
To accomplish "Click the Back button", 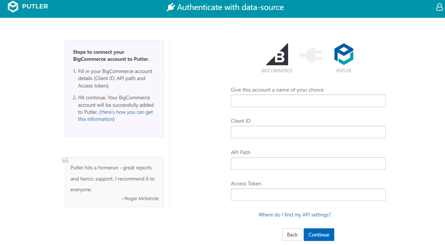I will [292, 235].
